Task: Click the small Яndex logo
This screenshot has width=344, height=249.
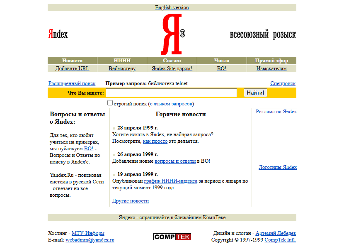Action: coord(58,34)
